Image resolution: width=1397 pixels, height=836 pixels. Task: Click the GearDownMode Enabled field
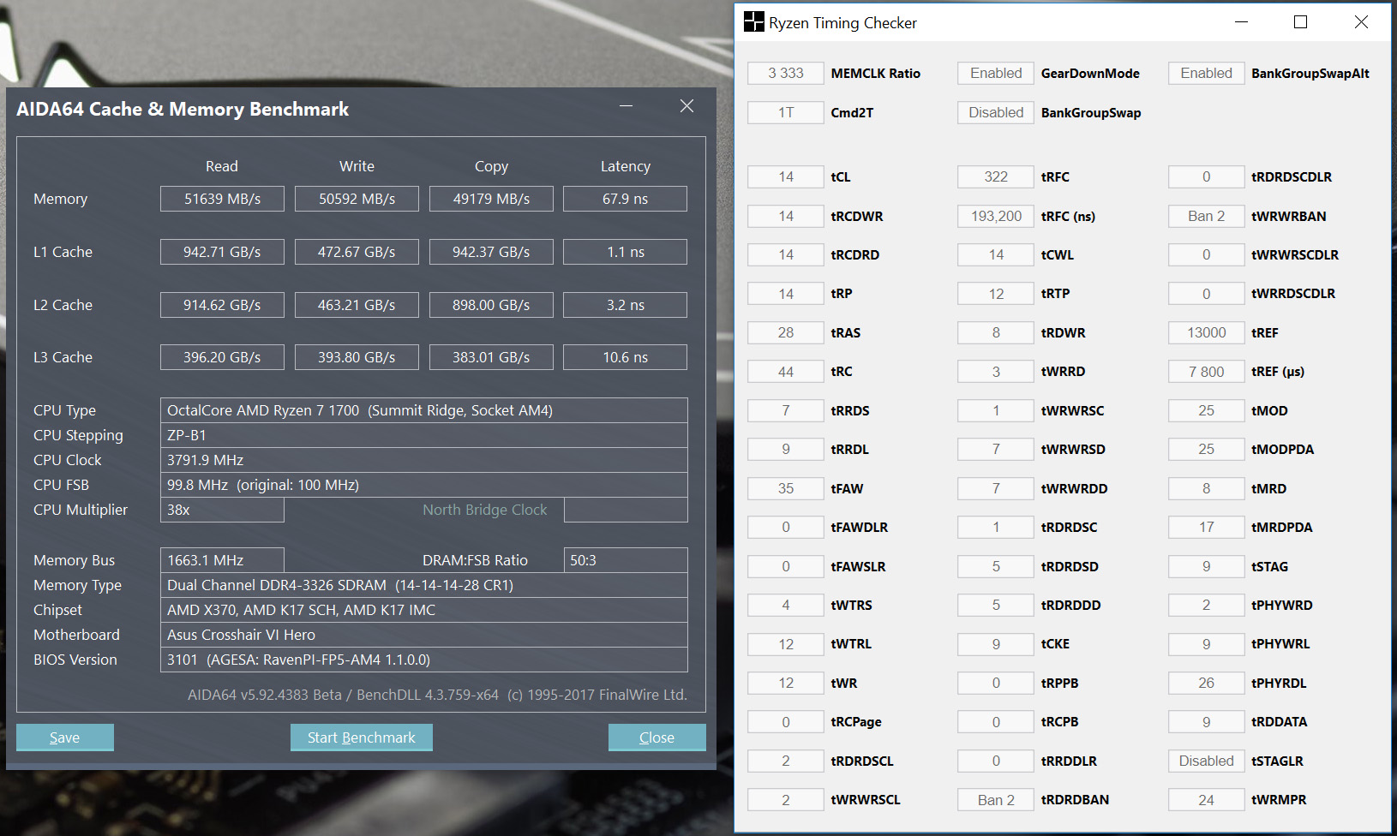996,74
